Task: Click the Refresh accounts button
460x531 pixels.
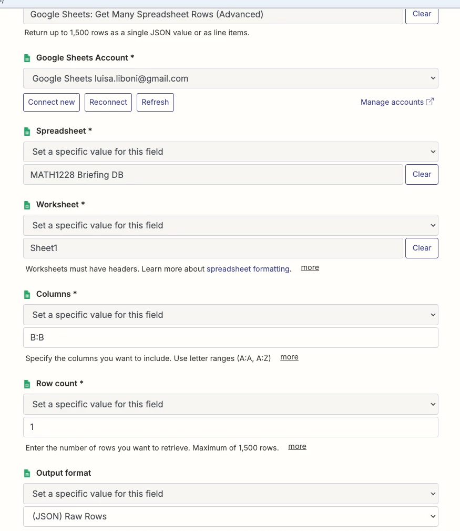Action: 155,102
